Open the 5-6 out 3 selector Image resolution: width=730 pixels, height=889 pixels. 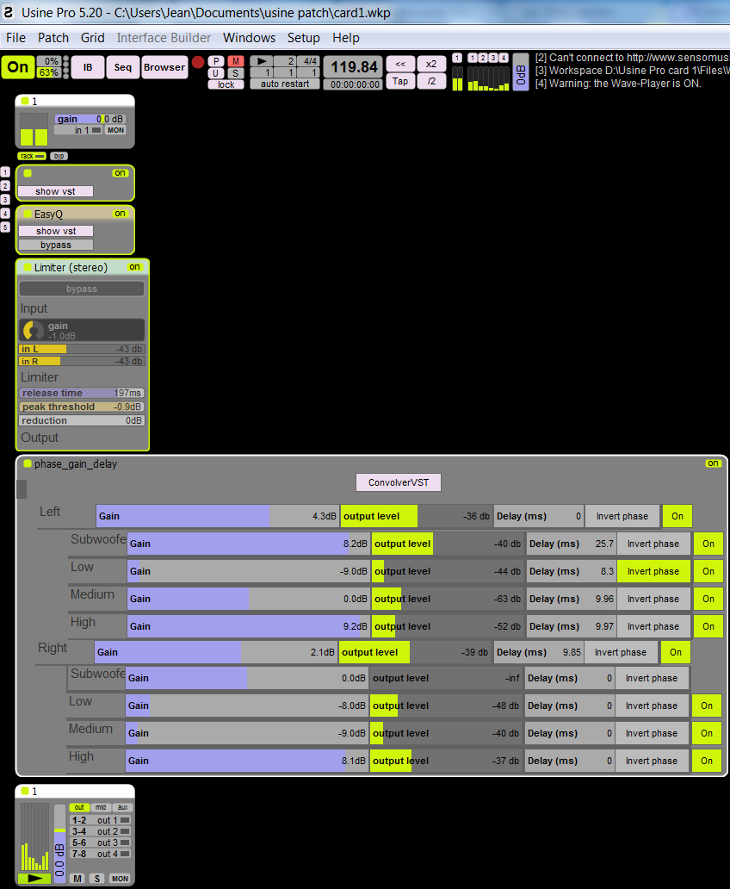pyautogui.click(x=101, y=842)
